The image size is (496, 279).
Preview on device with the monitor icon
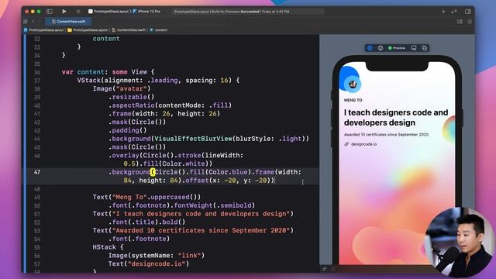click(x=414, y=48)
